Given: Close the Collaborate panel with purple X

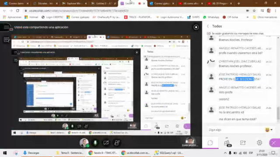Looking at the screenshot, I should click(x=274, y=143).
